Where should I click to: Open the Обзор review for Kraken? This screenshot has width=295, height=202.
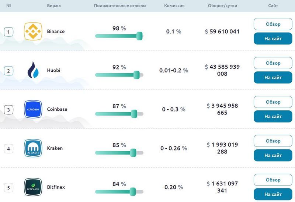click(x=273, y=141)
